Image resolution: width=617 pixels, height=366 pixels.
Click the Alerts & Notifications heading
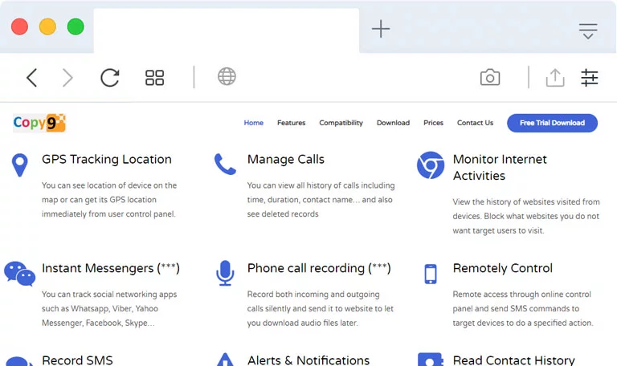pos(308,360)
